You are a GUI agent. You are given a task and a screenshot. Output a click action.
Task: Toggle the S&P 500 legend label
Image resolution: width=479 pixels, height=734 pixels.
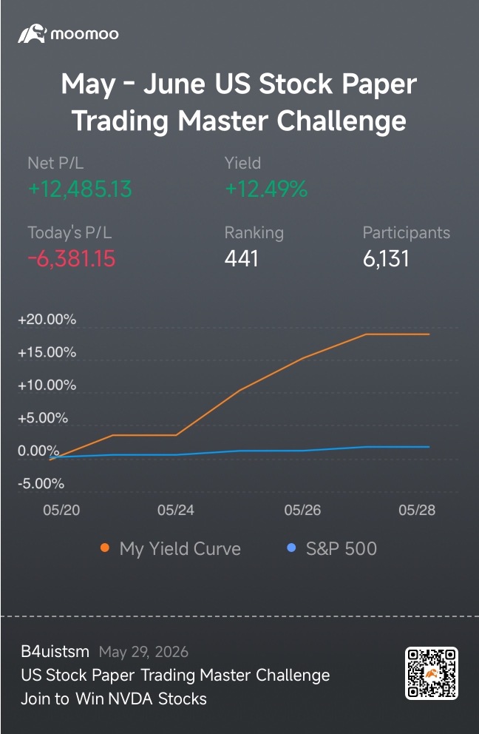pos(341,548)
